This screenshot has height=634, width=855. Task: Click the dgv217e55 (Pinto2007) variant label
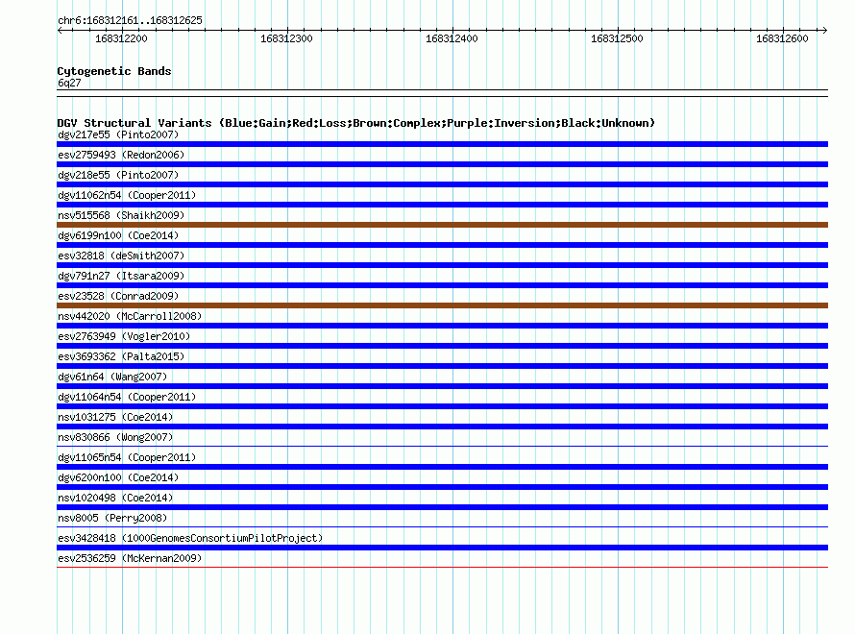click(x=118, y=134)
